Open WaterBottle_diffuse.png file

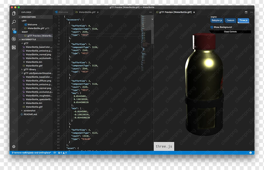[36, 81]
